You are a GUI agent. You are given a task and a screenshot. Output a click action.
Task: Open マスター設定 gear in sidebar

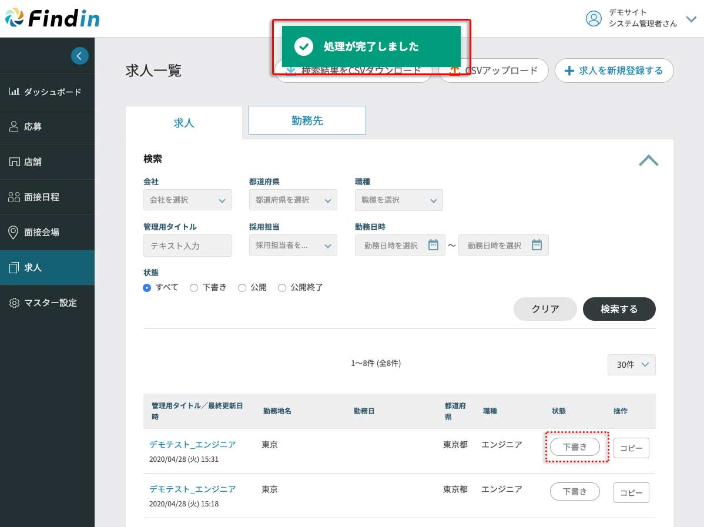[x=14, y=303]
